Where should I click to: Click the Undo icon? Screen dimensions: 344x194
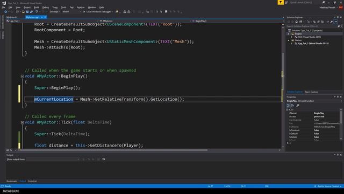click(37, 12)
